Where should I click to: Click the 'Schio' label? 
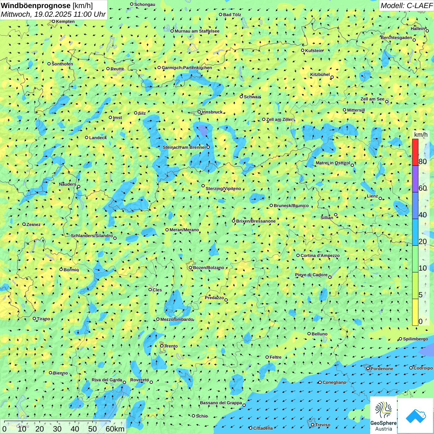pos(202,416)
